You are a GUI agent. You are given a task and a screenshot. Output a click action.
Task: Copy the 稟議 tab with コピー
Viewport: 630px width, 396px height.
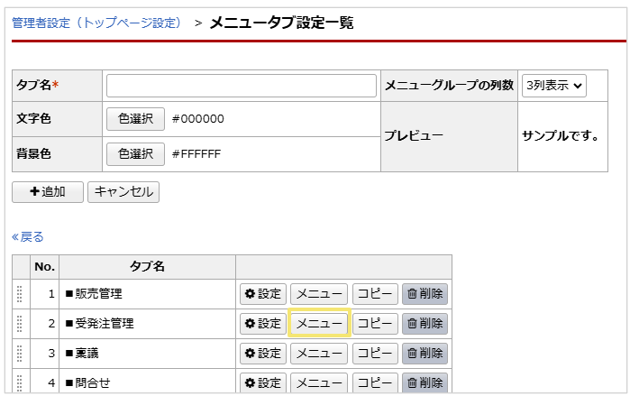[x=375, y=354]
